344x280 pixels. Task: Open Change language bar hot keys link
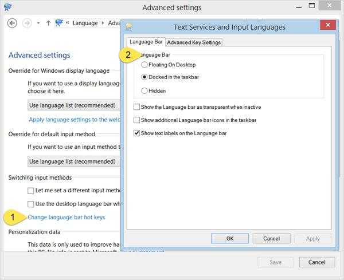coord(67,218)
